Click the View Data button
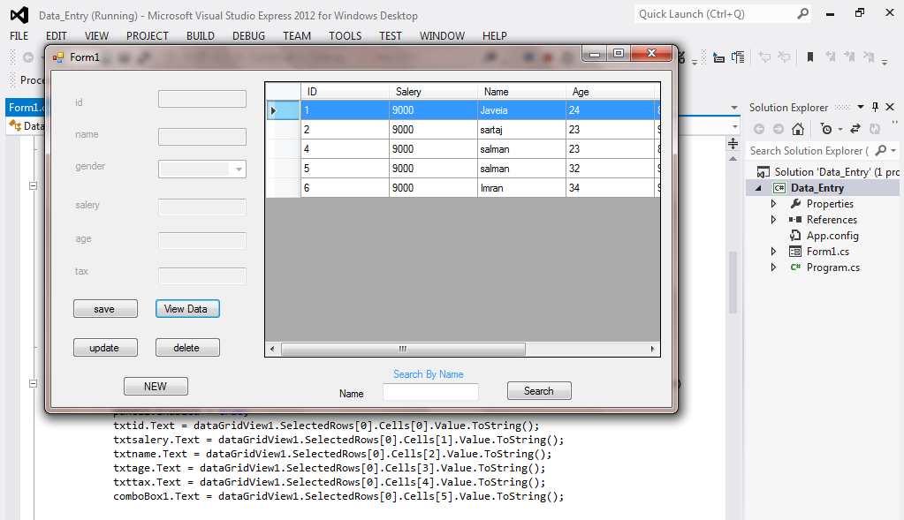This screenshot has height=520, width=904. [x=187, y=309]
